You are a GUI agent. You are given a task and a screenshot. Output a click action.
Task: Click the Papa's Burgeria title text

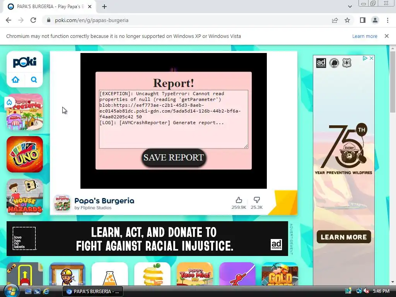[x=104, y=201]
